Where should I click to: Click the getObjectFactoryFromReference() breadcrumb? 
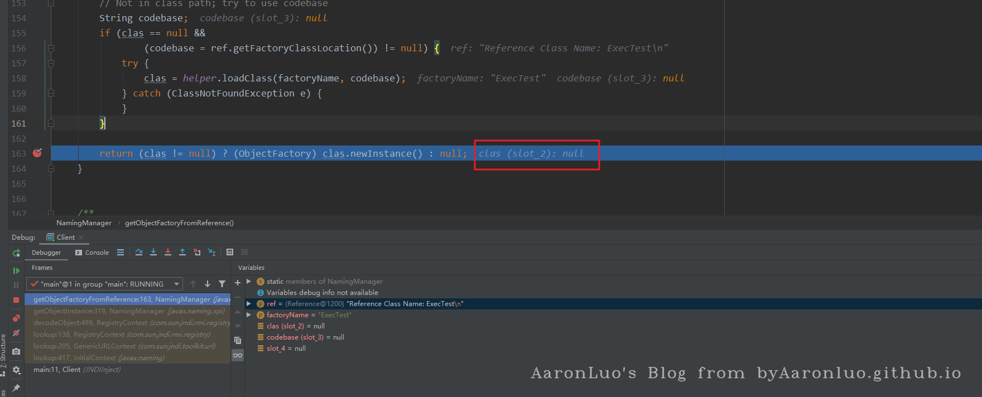tap(179, 223)
